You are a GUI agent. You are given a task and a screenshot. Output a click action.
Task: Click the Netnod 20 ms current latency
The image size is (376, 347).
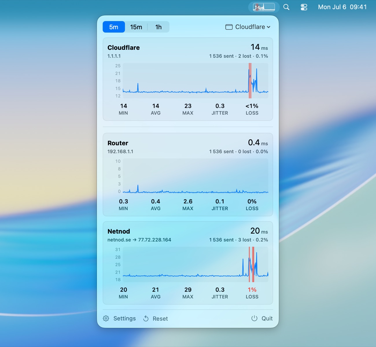(x=259, y=231)
